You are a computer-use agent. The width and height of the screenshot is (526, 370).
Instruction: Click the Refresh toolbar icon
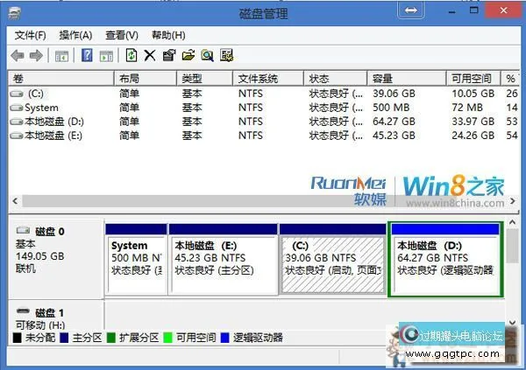tap(131, 55)
